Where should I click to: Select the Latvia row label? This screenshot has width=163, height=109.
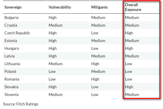pos(9,56)
